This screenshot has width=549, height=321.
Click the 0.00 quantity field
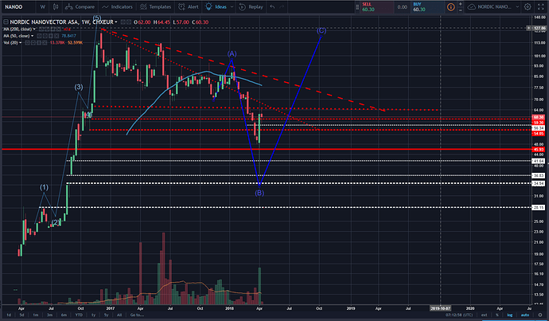click(x=403, y=6)
